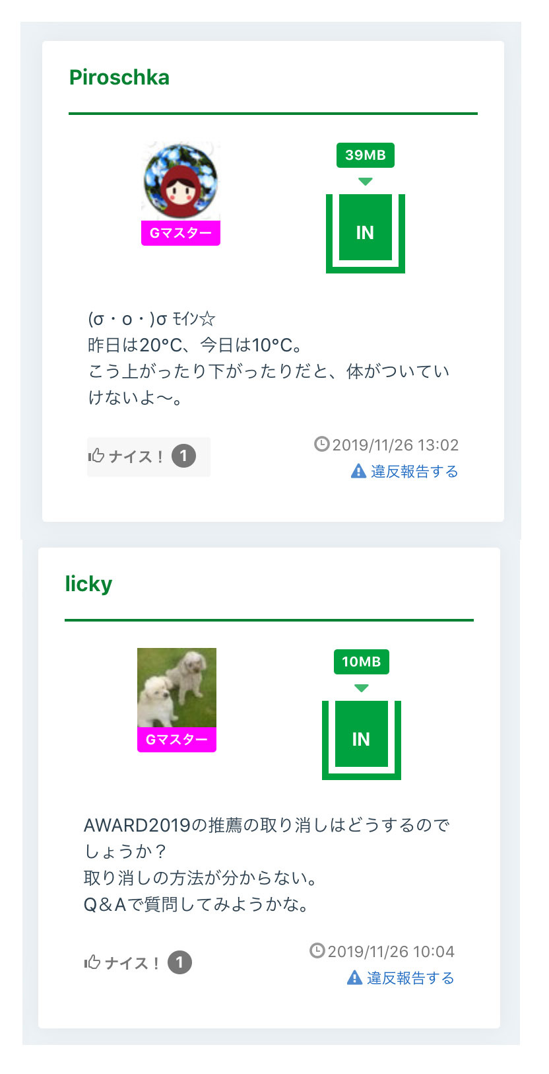Click the down arrow under the 10MB label
The height and width of the screenshot is (1074, 549).
[x=361, y=688]
